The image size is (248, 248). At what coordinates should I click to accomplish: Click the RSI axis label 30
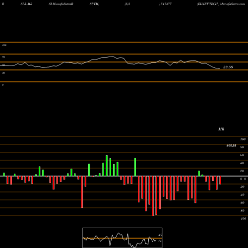click(x=3, y=73)
